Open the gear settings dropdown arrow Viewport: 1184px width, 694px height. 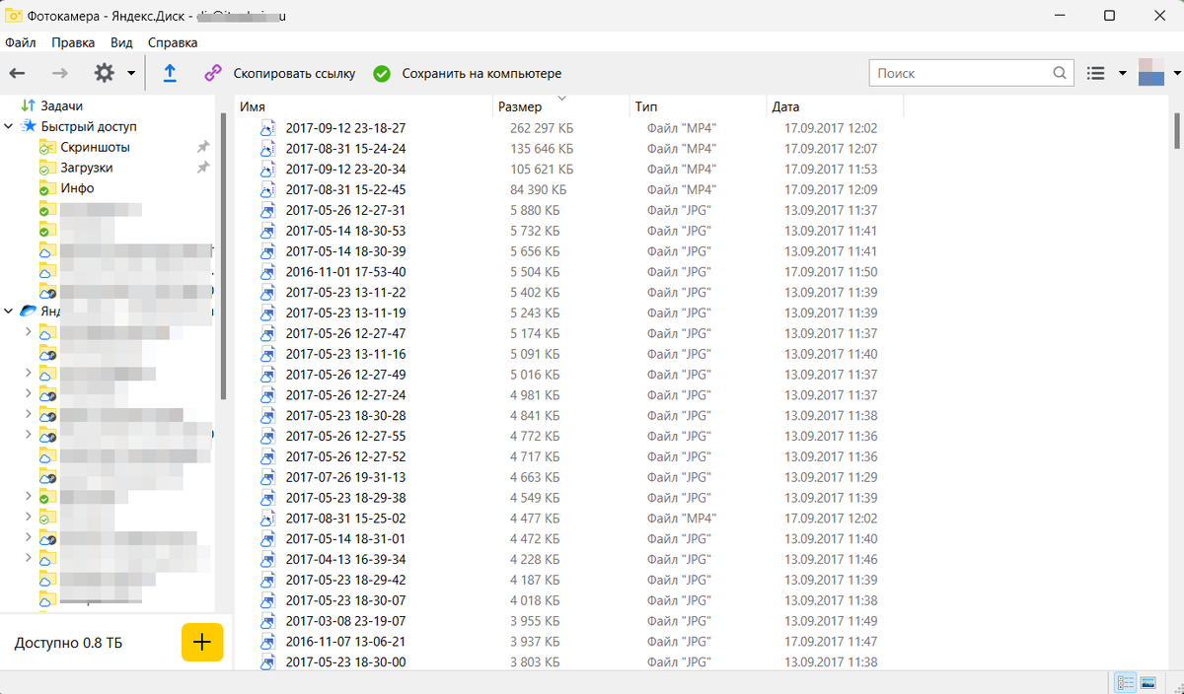click(x=131, y=73)
